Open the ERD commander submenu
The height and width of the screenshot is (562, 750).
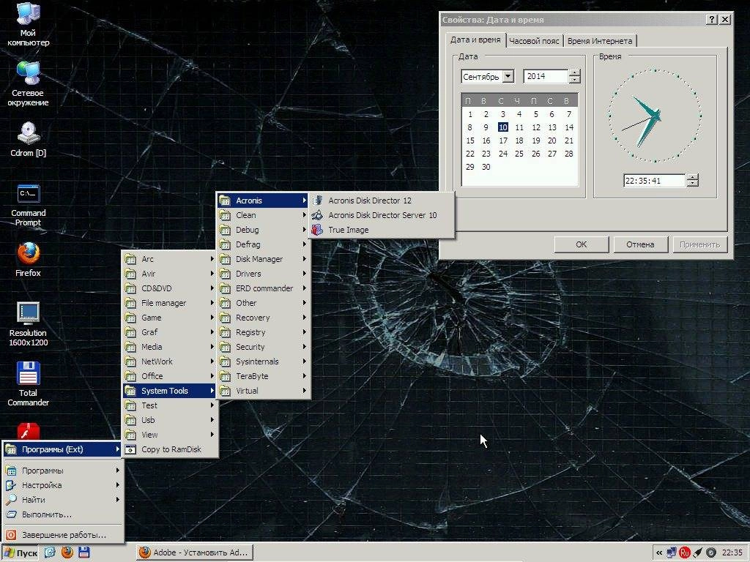[263, 288]
